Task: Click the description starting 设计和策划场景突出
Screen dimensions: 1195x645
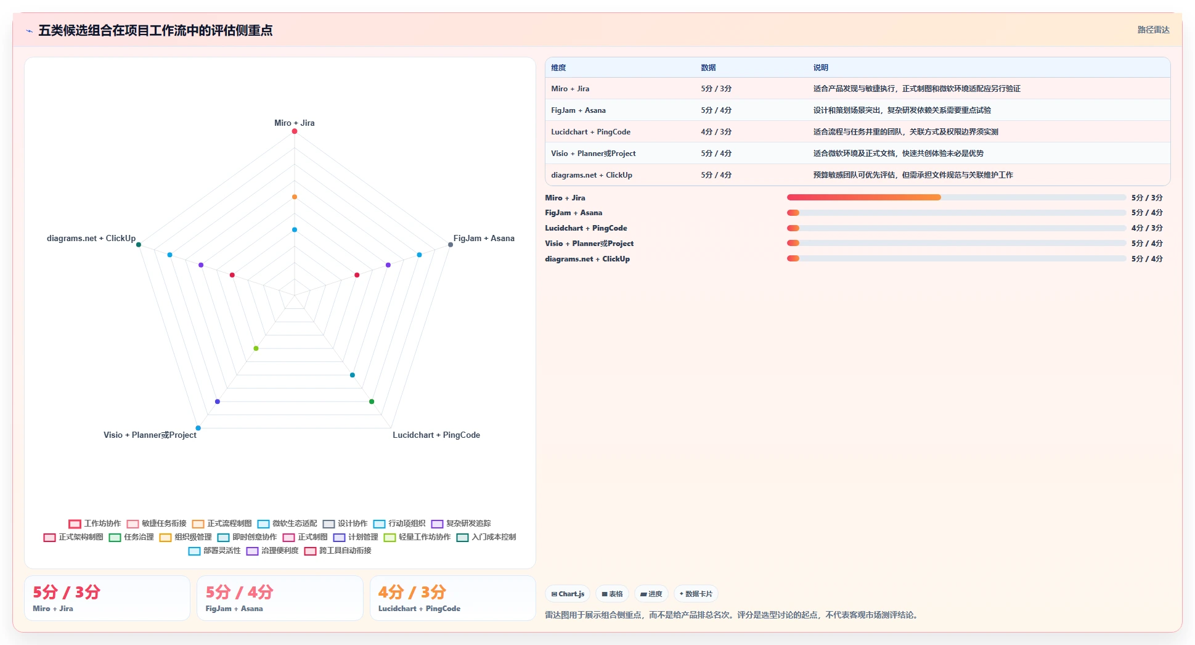Action: pos(902,110)
